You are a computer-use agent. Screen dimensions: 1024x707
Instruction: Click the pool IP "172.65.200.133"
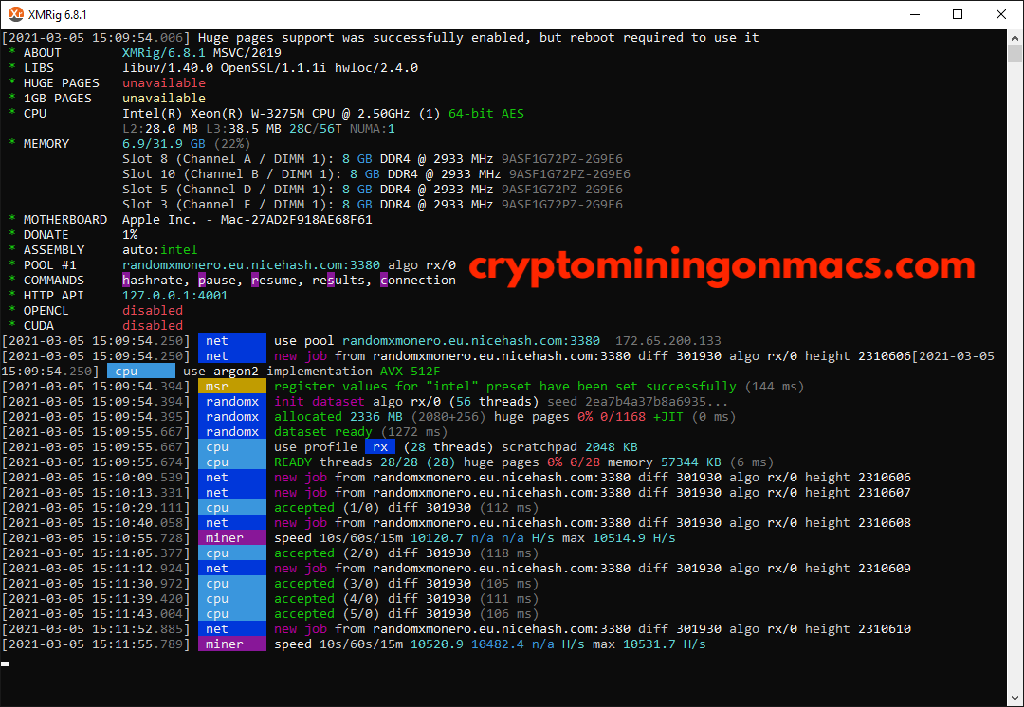tap(668, 341)
